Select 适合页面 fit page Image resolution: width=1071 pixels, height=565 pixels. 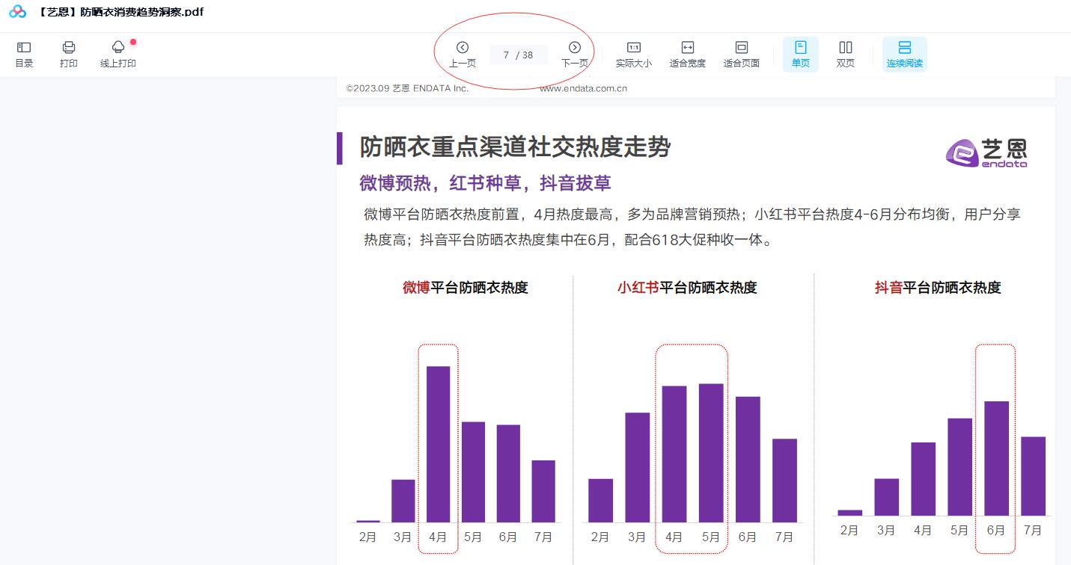point(741,54)
